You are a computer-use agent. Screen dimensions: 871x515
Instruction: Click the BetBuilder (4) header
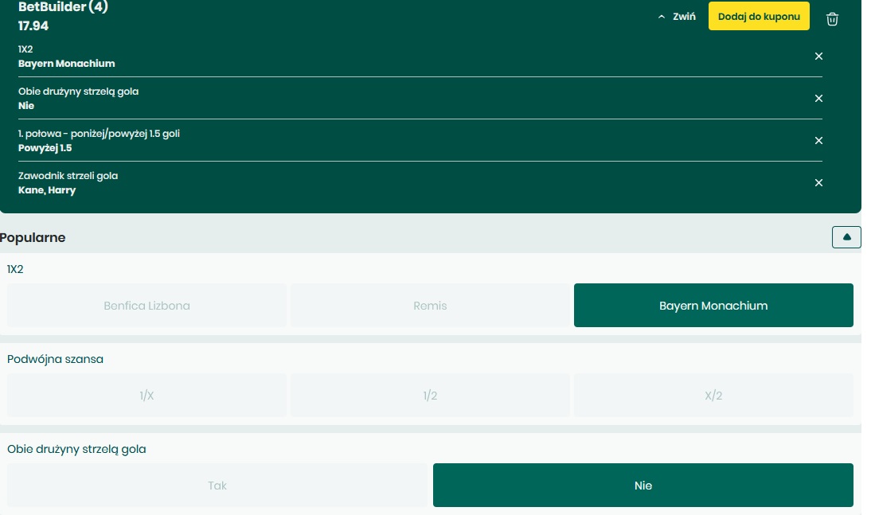tap(54, 7)
